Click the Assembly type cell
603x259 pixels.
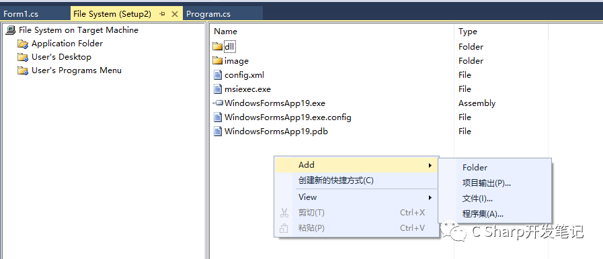[x=477, y=103]
